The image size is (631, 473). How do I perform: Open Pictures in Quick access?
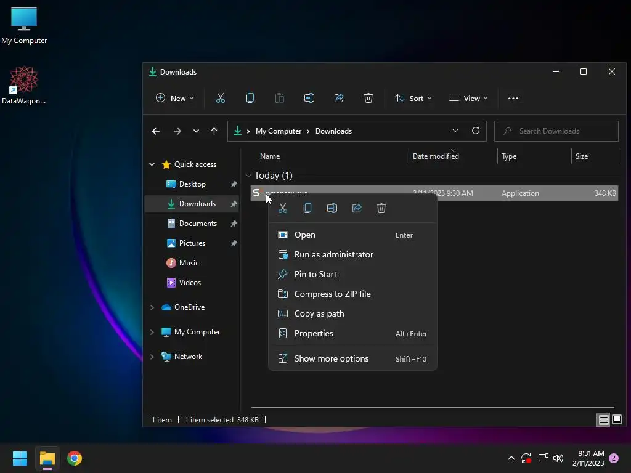[x=192, y=243]
